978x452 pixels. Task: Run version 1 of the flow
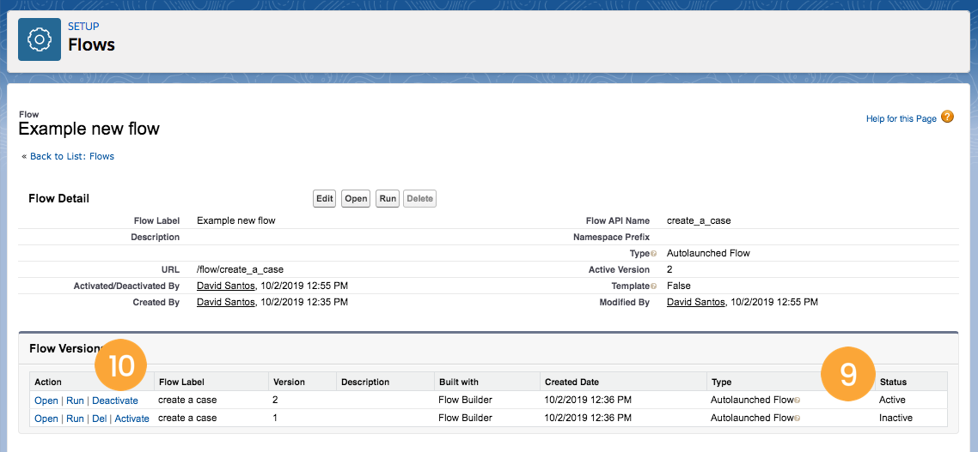pos(75,419)
